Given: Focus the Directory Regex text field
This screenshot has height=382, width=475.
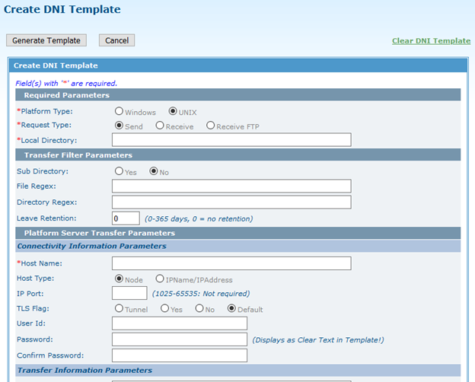Looking at the screenshot, I should 231,202.
